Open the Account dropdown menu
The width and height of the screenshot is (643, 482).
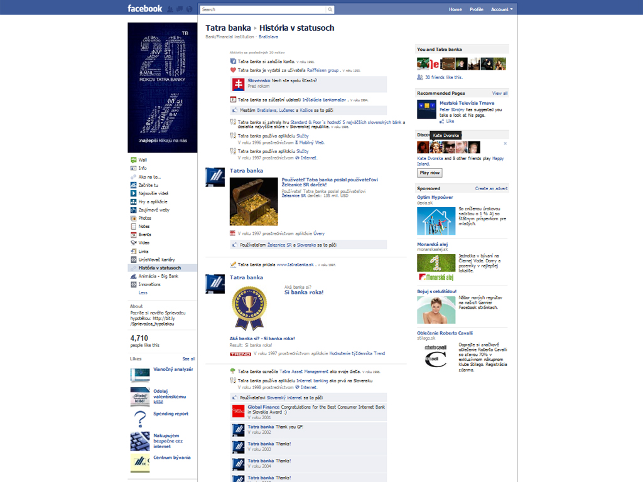[x=502, y=9]
